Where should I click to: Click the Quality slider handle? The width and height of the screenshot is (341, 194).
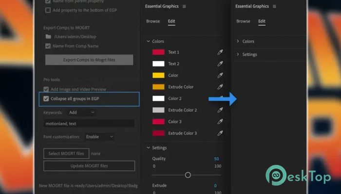click(188, 175)
